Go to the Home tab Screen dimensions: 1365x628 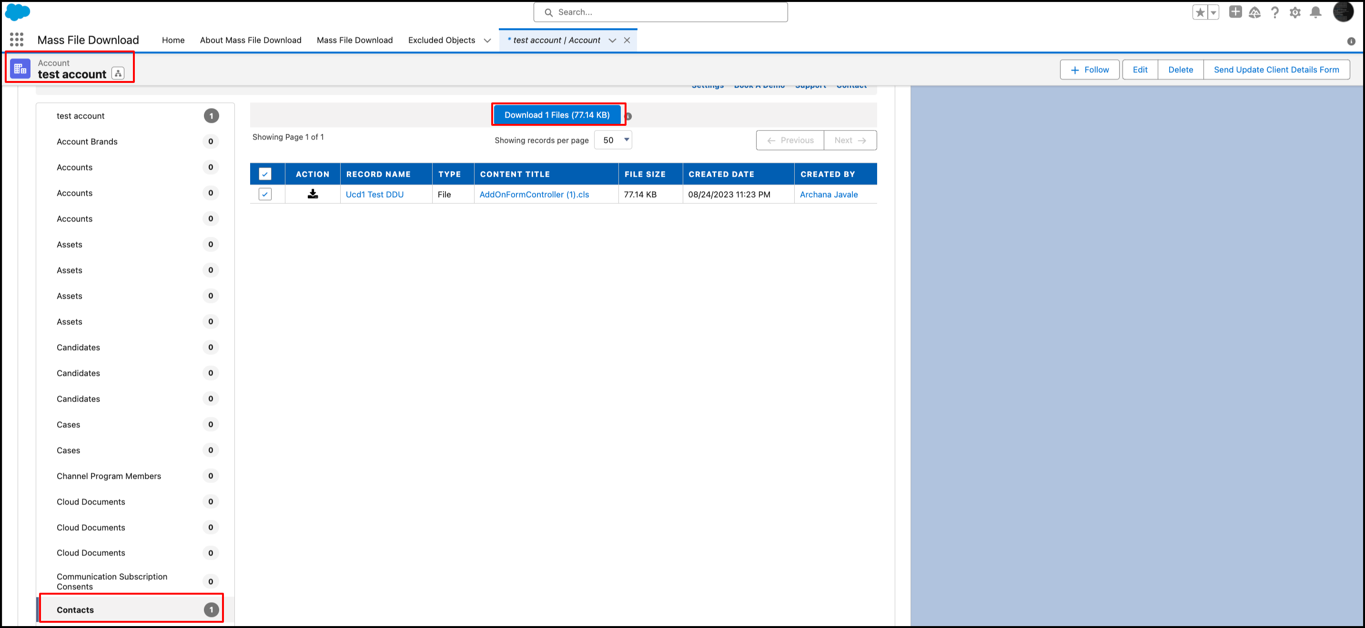tap(173, 41)
